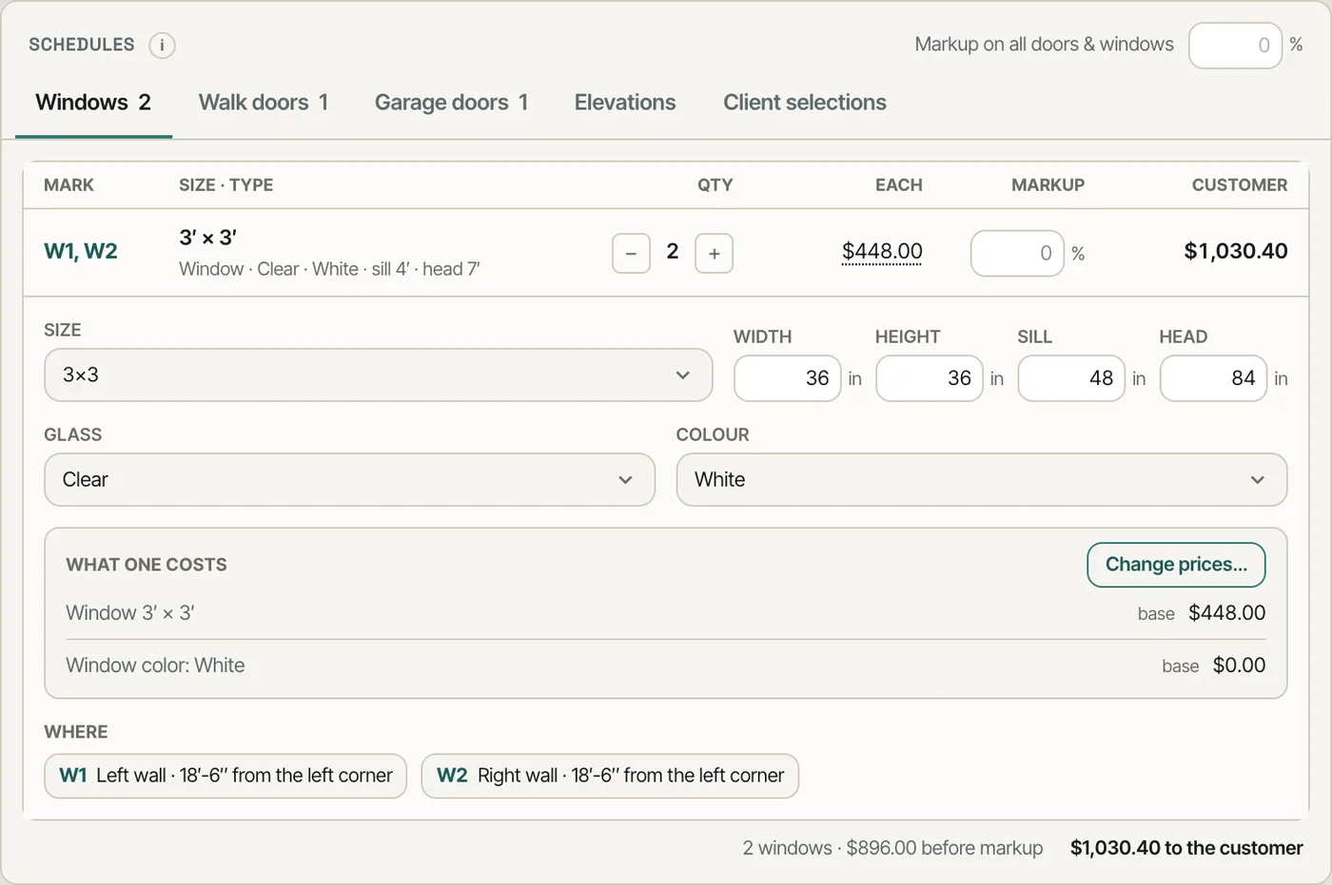Edit the Width field showing 36
The image size is (1332, 885).
click(788, 378)
